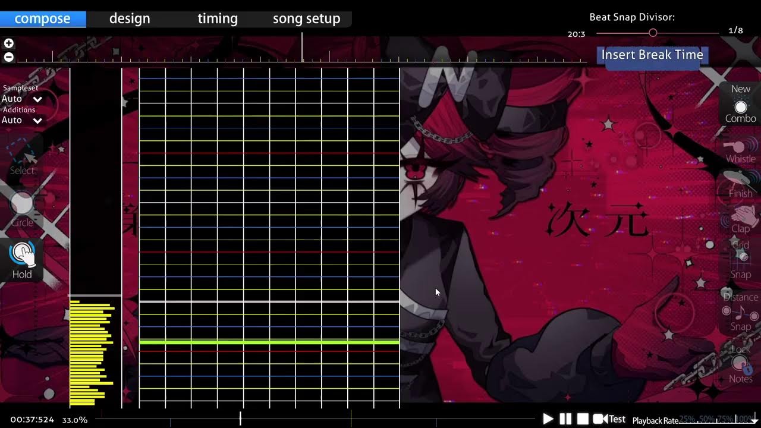Click the green highlighted beat line in the playfield

coord(269,342)
